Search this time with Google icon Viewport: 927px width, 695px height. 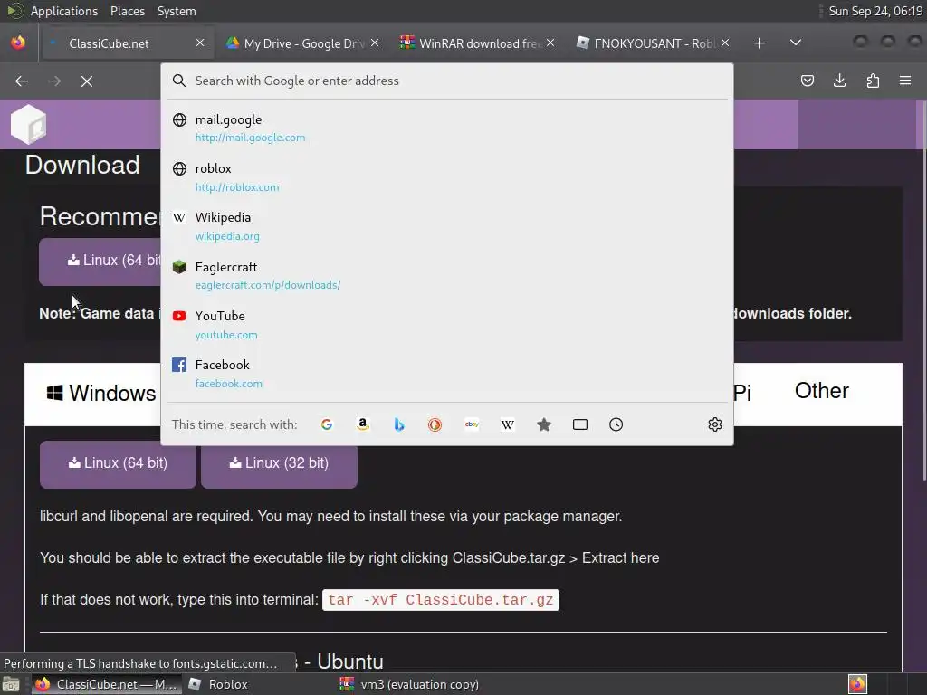tap(326, 424)
